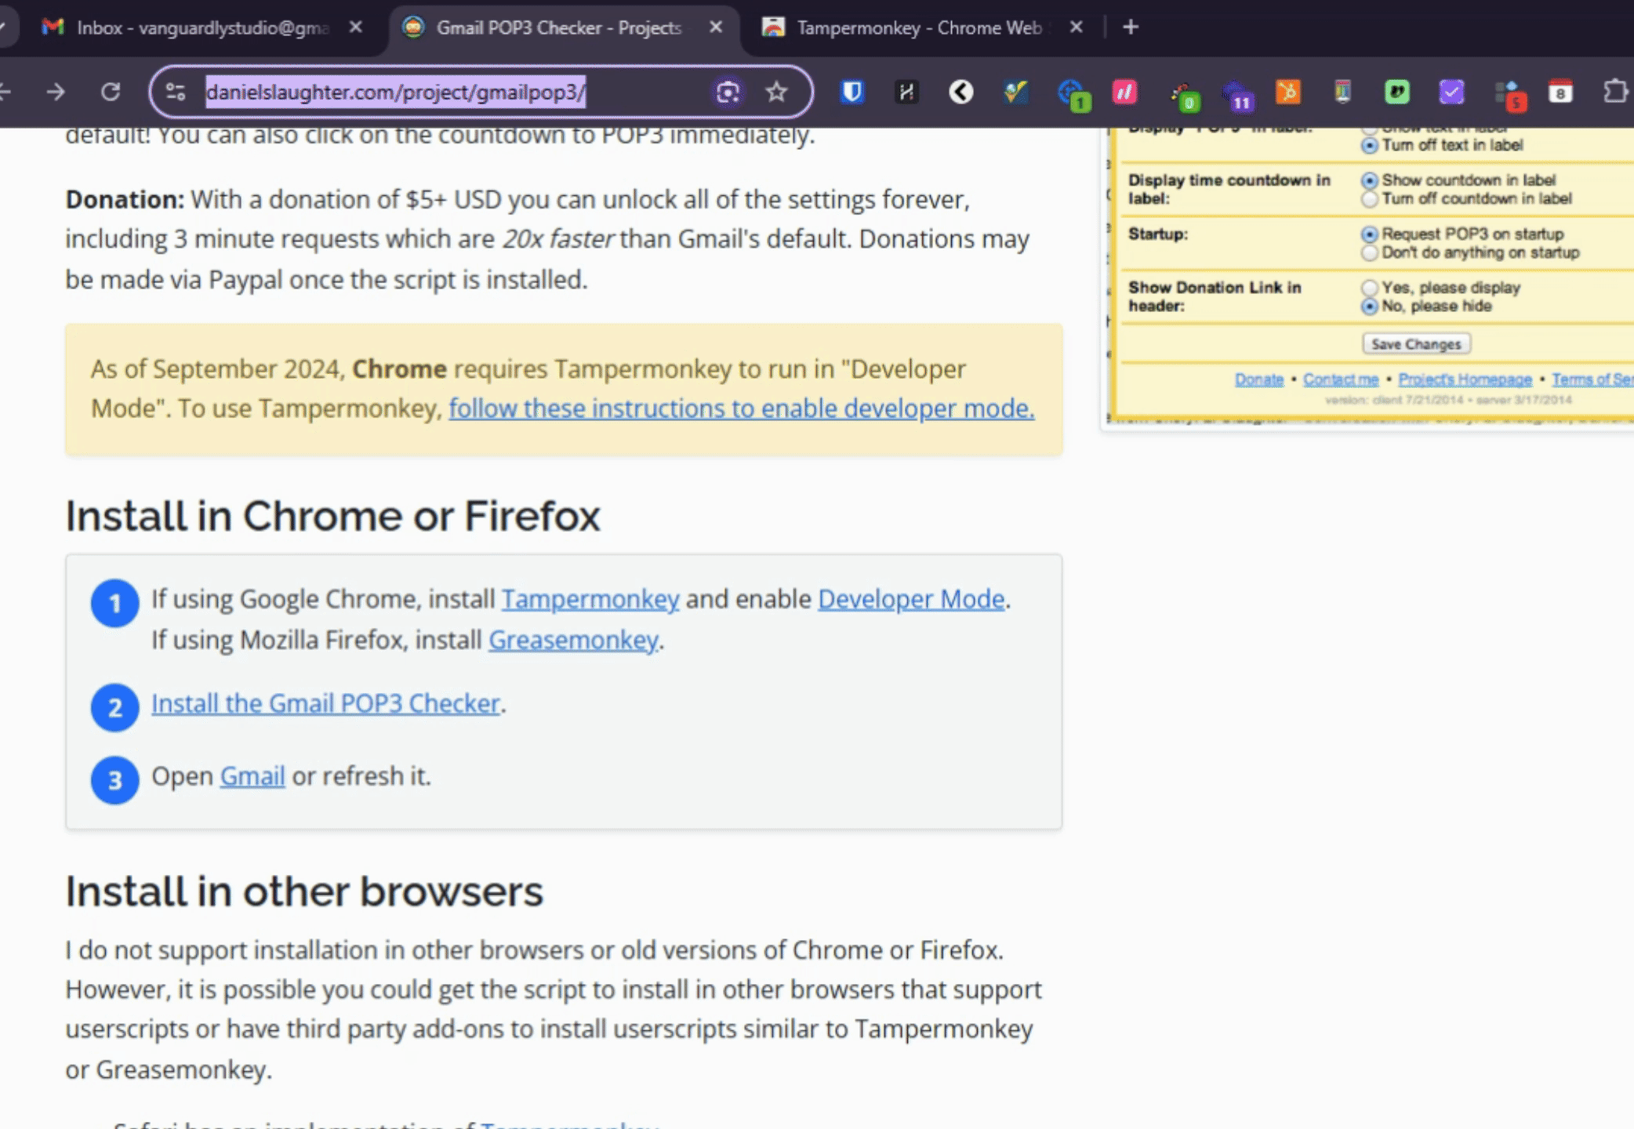Open the rainbow pencil extension icon
The width and height of the screenshot is (1634, 1129).
[1343, 93]
